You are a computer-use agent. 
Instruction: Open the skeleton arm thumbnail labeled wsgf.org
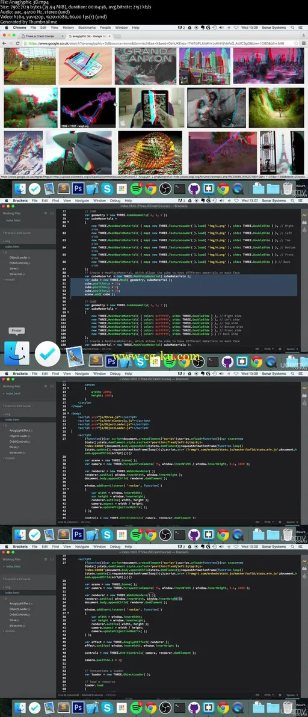pyautogui.click(x=88, y=108)
